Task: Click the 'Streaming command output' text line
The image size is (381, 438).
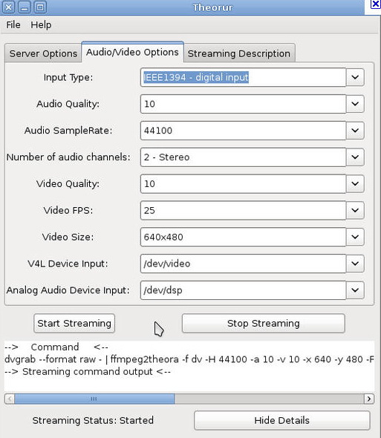Action: pos(88,372)
